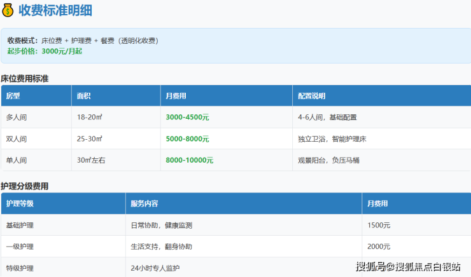The image size is (471, 277).
Task: Click the 一级护理 row label
Action: (20, 247)
